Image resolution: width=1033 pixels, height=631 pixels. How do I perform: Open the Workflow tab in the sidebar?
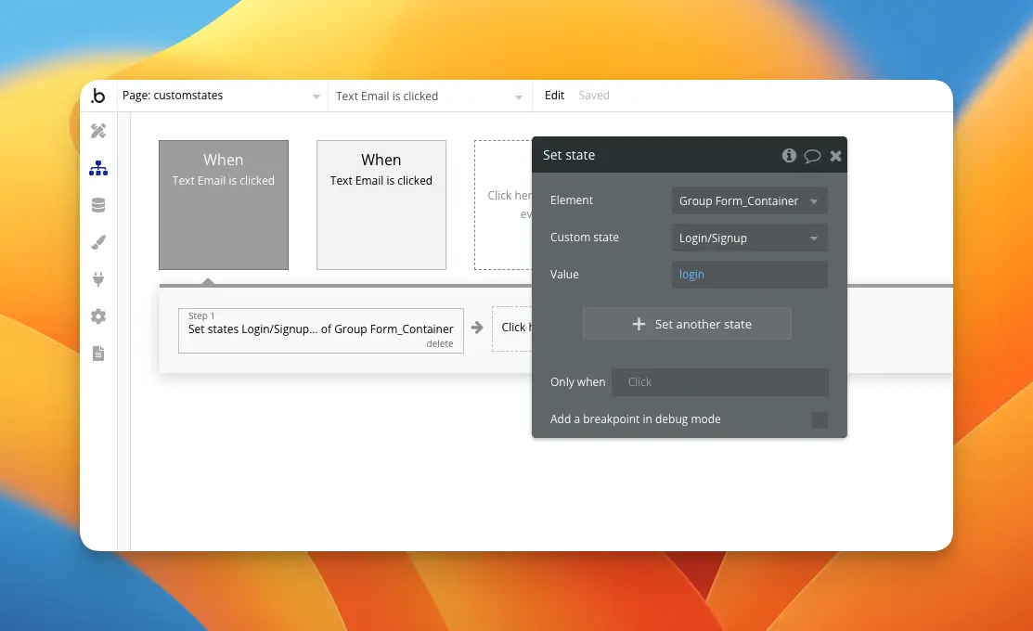point(97,168)
